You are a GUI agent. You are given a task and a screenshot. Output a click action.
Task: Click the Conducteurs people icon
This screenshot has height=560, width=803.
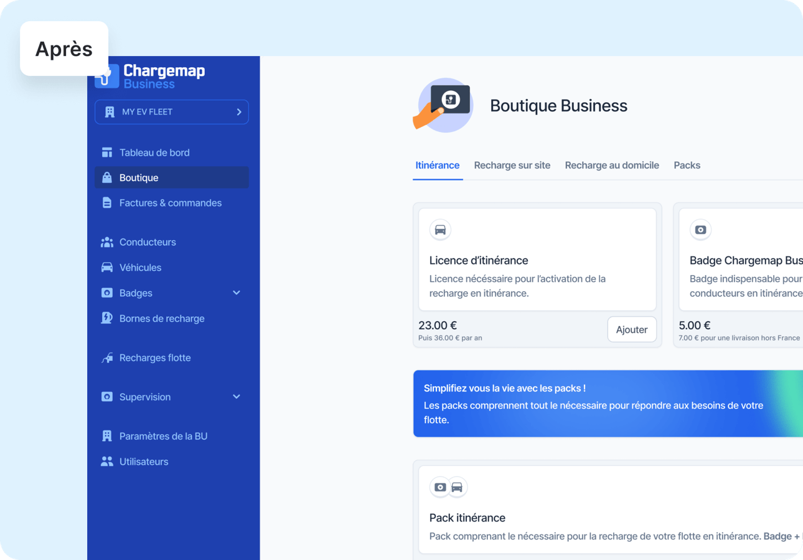coord(107,242)
